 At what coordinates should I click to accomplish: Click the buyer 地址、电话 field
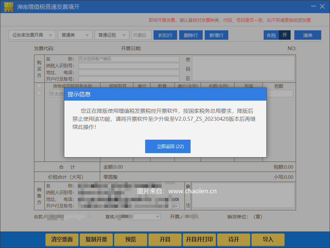(129, 73)
